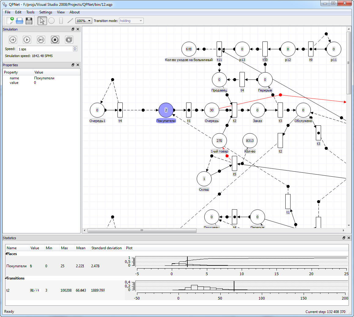Increase the simulation Speed spinner value

75,48
